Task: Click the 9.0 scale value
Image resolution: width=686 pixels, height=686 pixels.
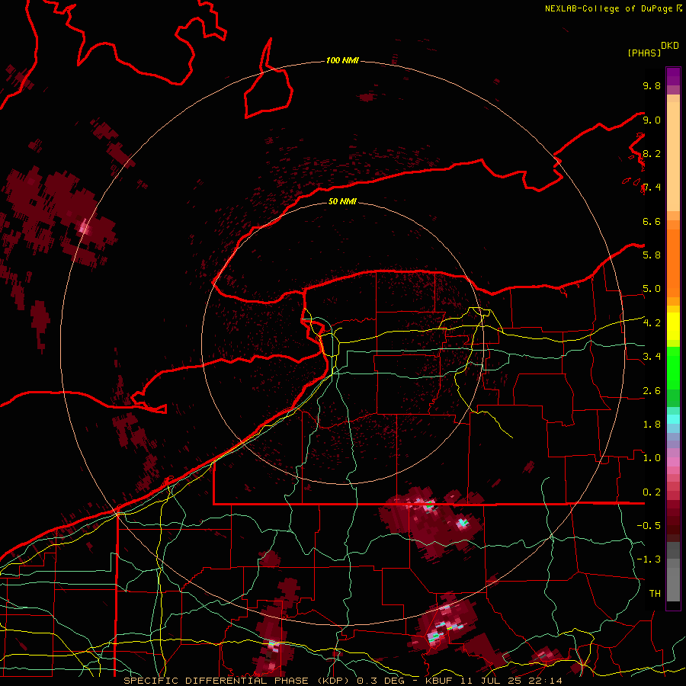Action: pos(652,120)
